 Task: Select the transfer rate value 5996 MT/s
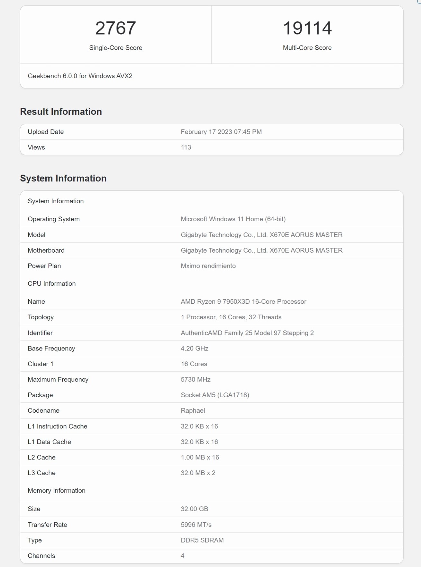[196, 525]
